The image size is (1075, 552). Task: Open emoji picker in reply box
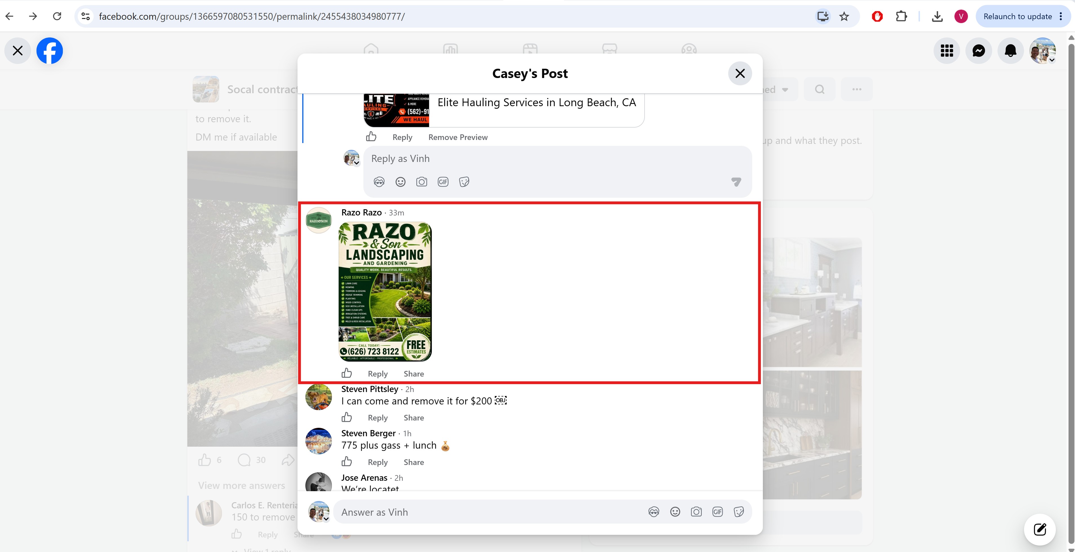pyautogui.click(x=400, y=182)
